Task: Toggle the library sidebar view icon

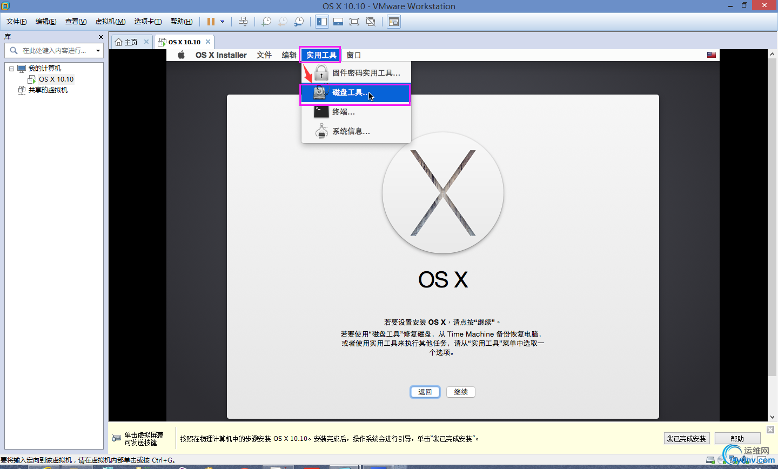Action: [322, 22]
